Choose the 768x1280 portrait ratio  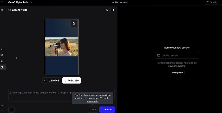(71, 80)
